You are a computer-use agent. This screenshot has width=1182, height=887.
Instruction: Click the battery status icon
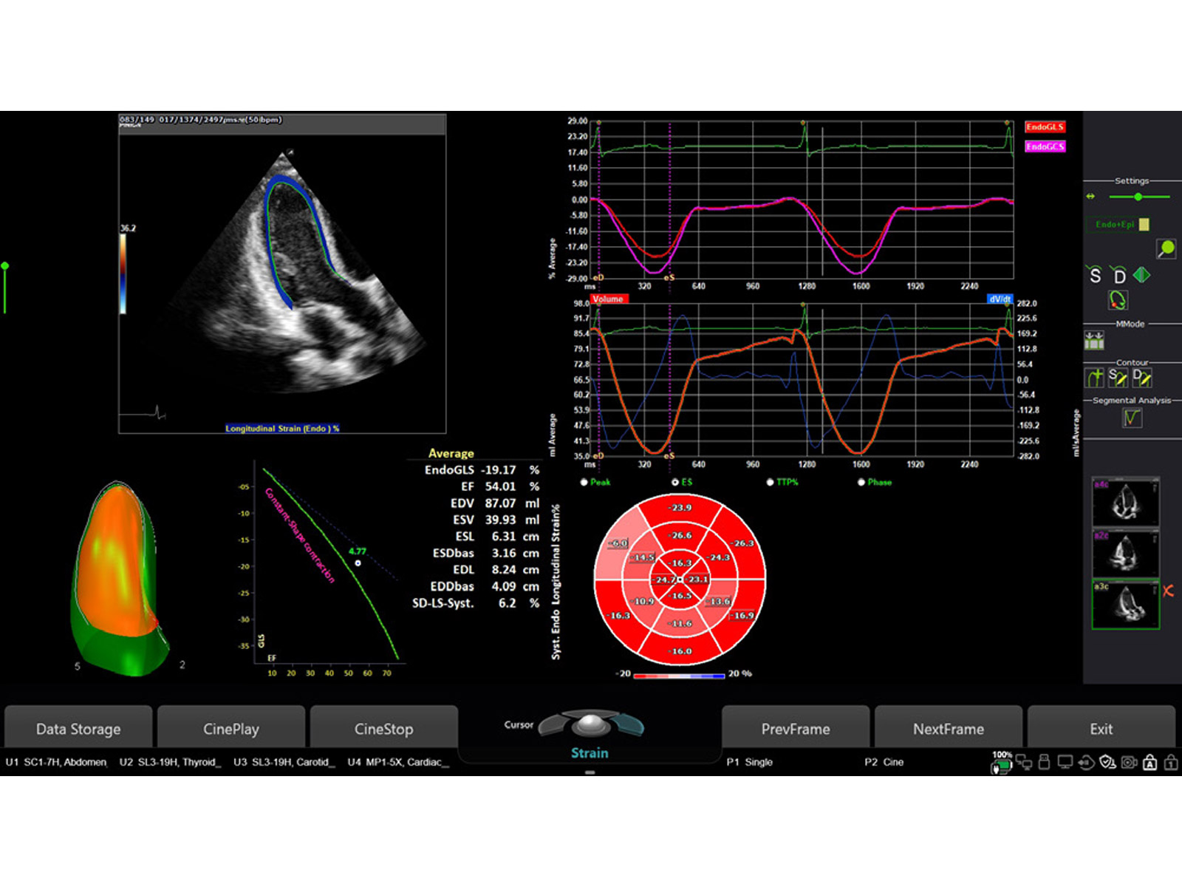pos(1001,764)
